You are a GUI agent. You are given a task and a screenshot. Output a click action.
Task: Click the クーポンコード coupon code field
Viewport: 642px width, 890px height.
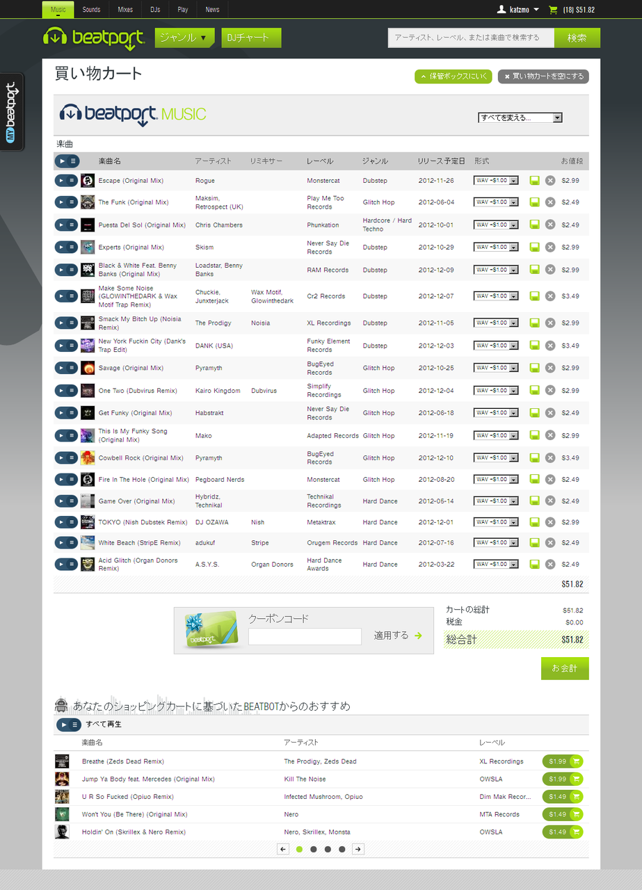pos(305,636)
